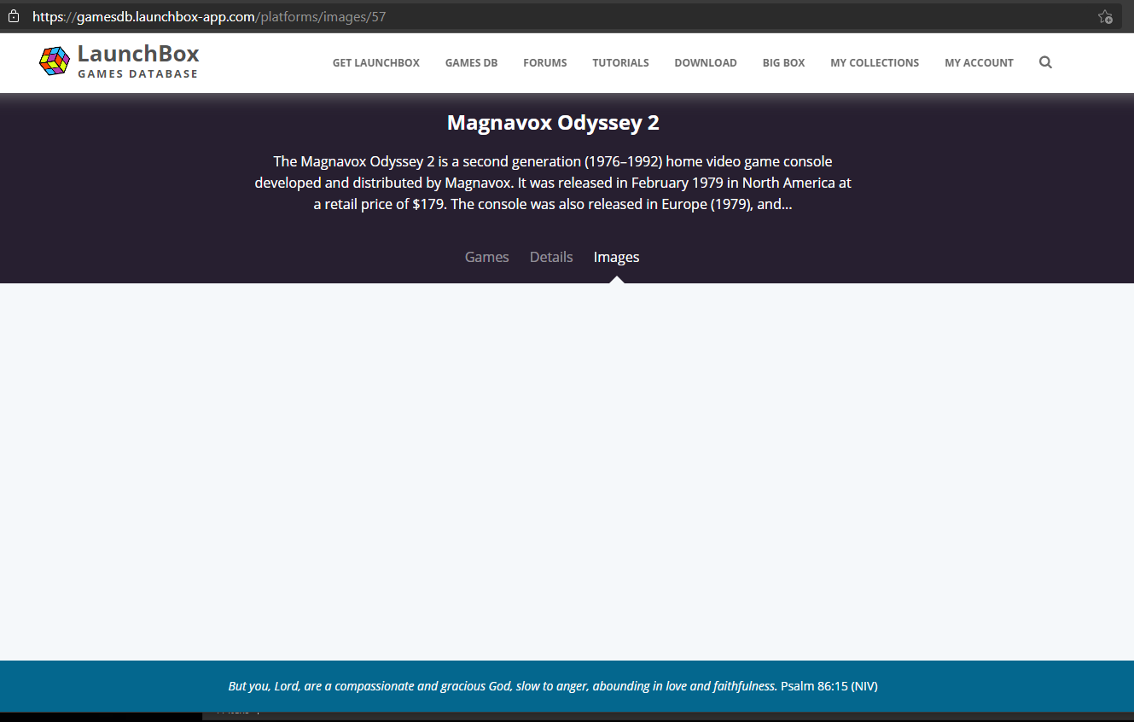Select the Images tab
Image resolution: width=1134 pixels, height=722 pixels.
616,257
